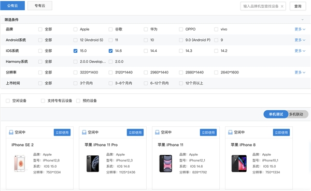Open the iPhone 8 device thumbnail
Screen dimensions: 311x191
[239, 164]
